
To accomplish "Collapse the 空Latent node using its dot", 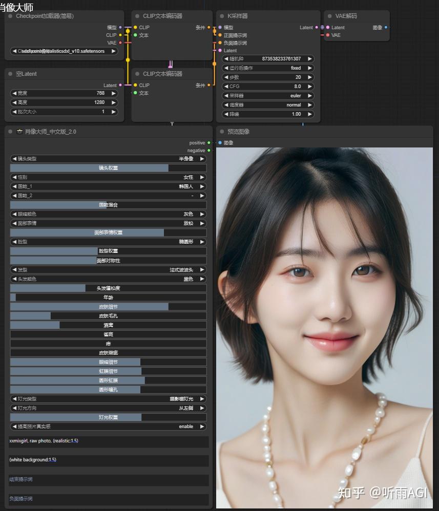I will pos(10,74).
